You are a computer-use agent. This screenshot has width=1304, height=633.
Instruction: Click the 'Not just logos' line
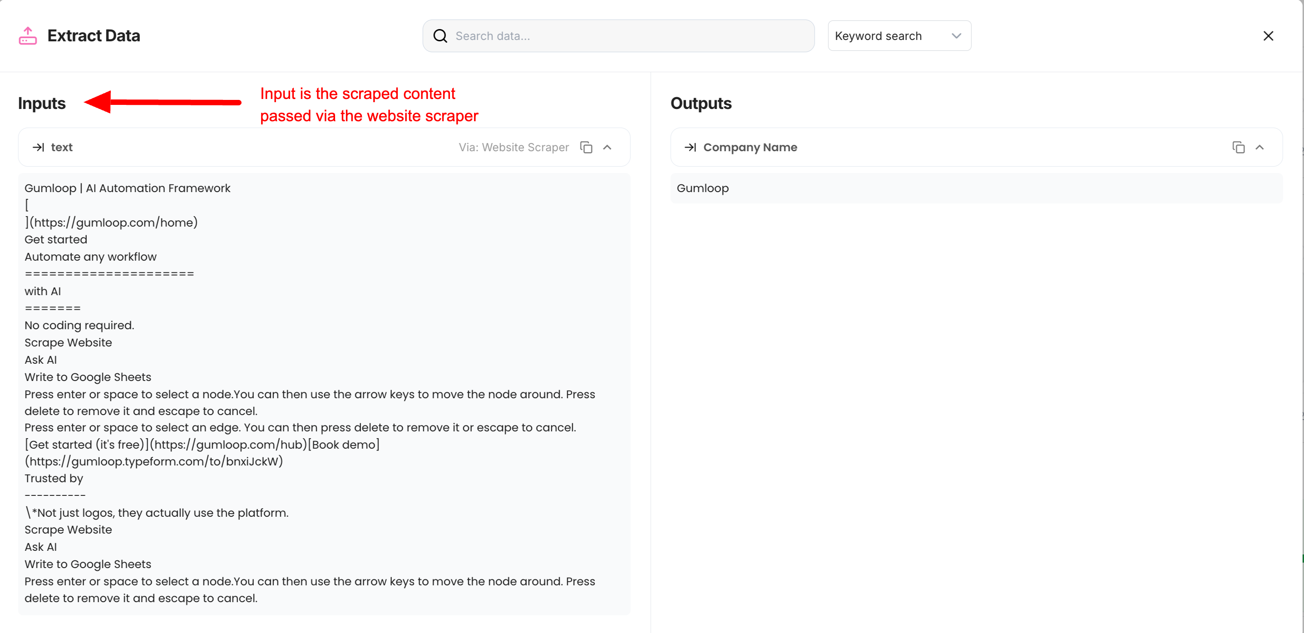(157, 513)
